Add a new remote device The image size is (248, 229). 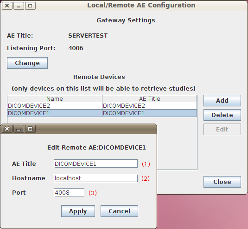[x=222, y=100]
